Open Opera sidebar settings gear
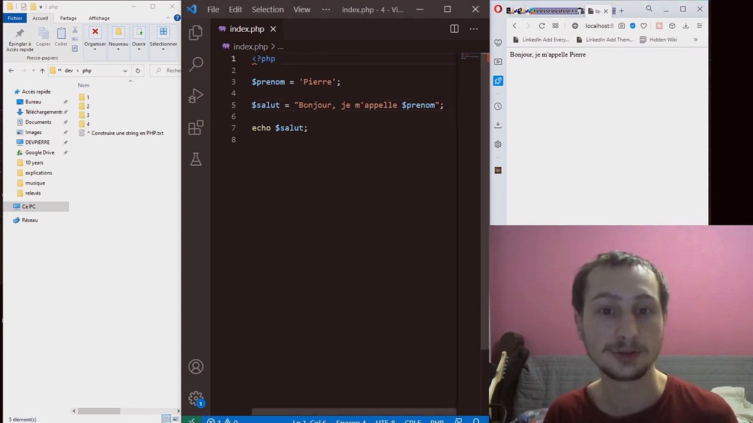Image resolution: width=753 pixels, height=423 pixels. pos(498,145)
